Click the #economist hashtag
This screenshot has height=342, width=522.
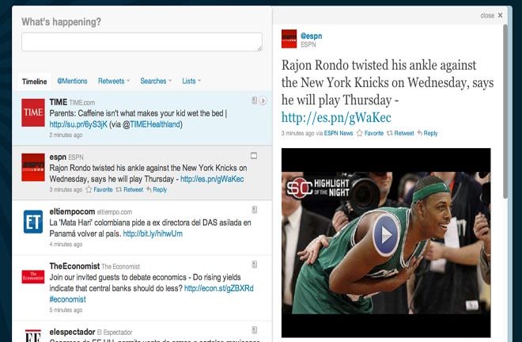[67, 299]
